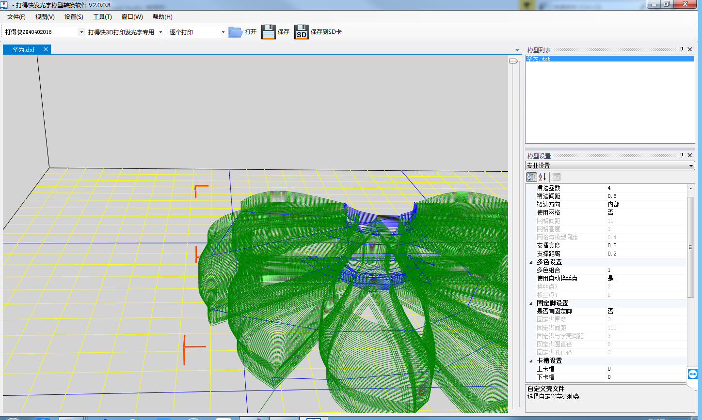
Task: Click the 固定脚与字壳间距 property label
Action: pyautogui.click(x=560, y=336)
